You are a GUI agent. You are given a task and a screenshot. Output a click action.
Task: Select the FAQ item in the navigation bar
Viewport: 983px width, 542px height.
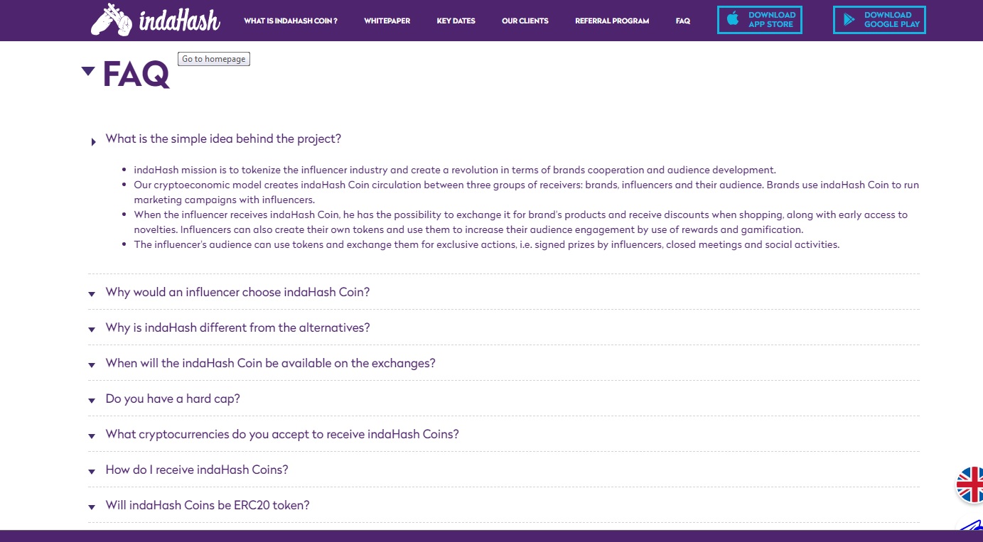(x=683, y=21)
